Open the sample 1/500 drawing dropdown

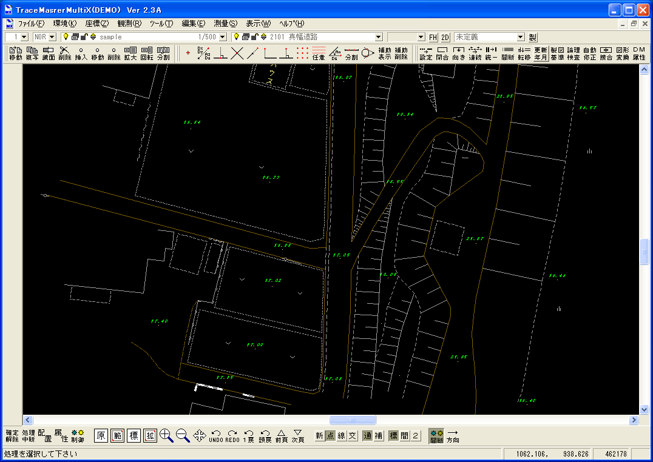(x=223, y=37)
